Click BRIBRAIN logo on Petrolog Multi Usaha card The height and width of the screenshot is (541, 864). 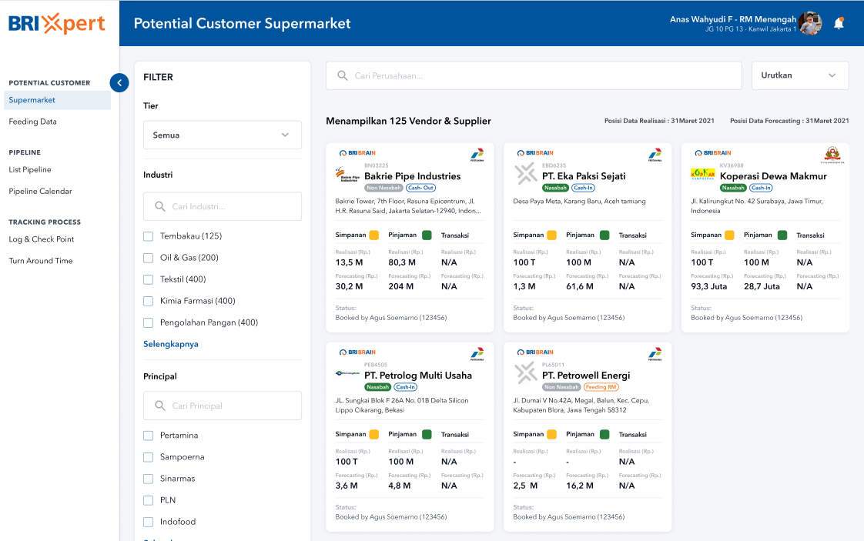pyautogui.click(x=357, y=352)
